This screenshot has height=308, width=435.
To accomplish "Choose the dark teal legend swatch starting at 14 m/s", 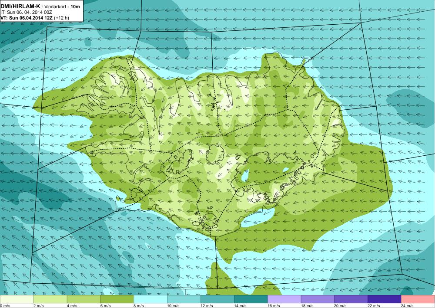I will point(251,299).
